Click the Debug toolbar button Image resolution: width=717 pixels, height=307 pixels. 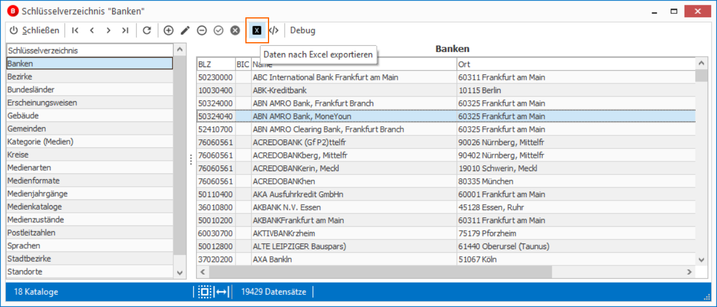303,30
